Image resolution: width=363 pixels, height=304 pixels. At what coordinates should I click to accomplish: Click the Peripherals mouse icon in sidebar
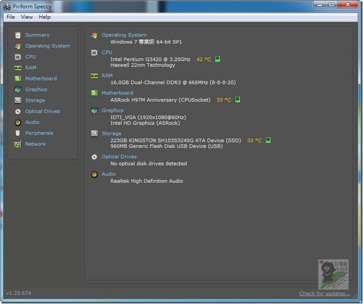(x=18, y=133)
